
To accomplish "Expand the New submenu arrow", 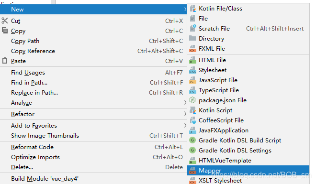I will pos(185,9).
